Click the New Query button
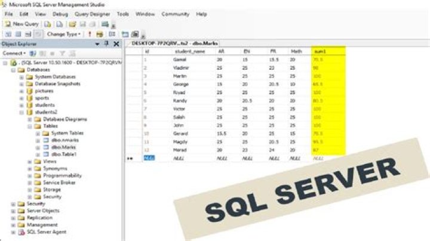The width and height of the screenshot is (430, 241). pos(22,24)
